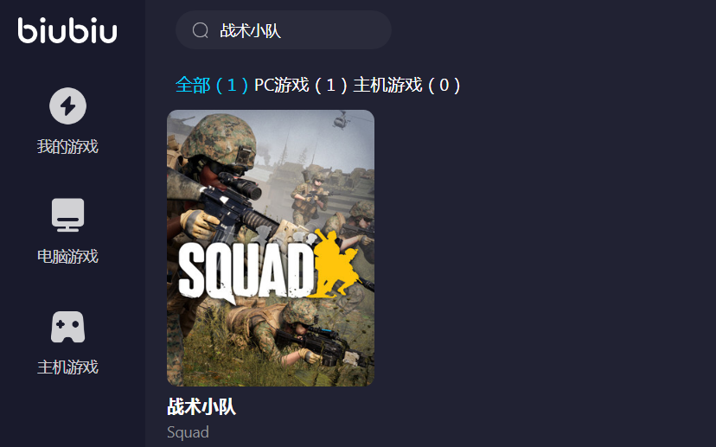Select the 全部 (1) results tab
The height and width of the screenshot is (447, 716).
213,85
